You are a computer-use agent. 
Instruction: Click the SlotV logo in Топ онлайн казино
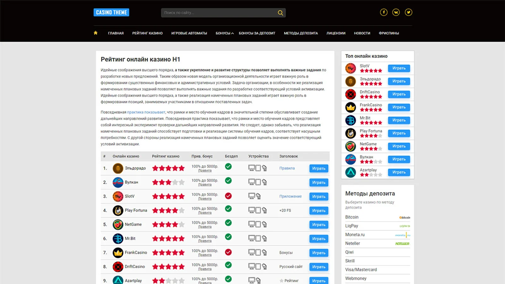point(351,68)
